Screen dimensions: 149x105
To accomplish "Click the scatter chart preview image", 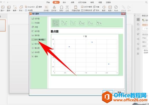I will click(85, 55).
